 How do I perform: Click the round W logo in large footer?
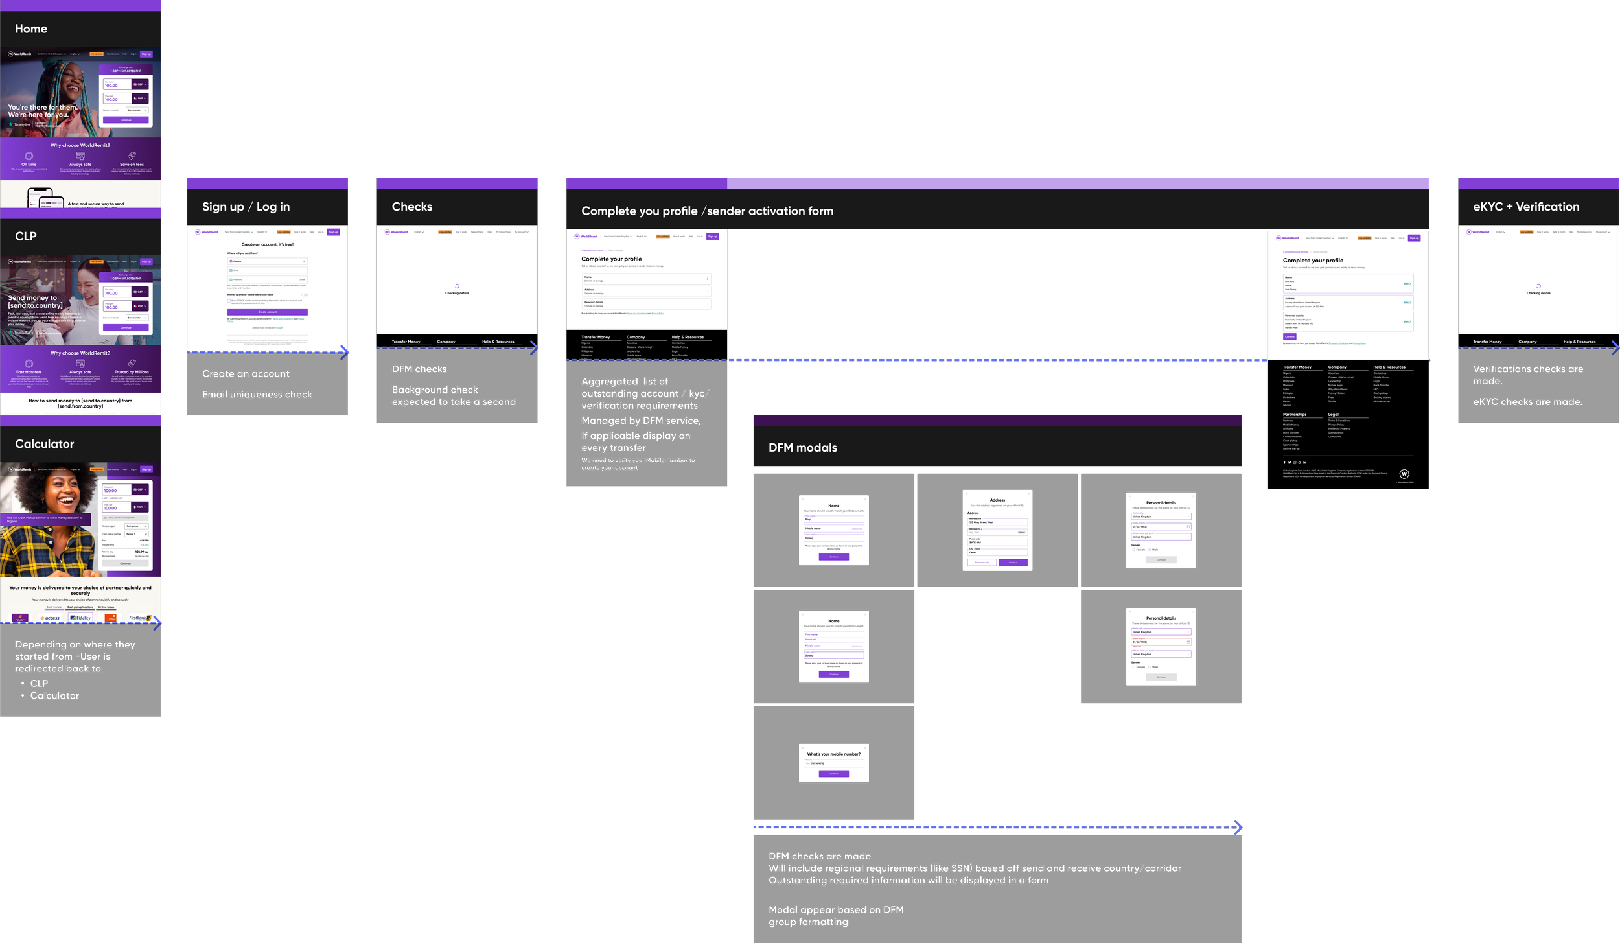1404,474
